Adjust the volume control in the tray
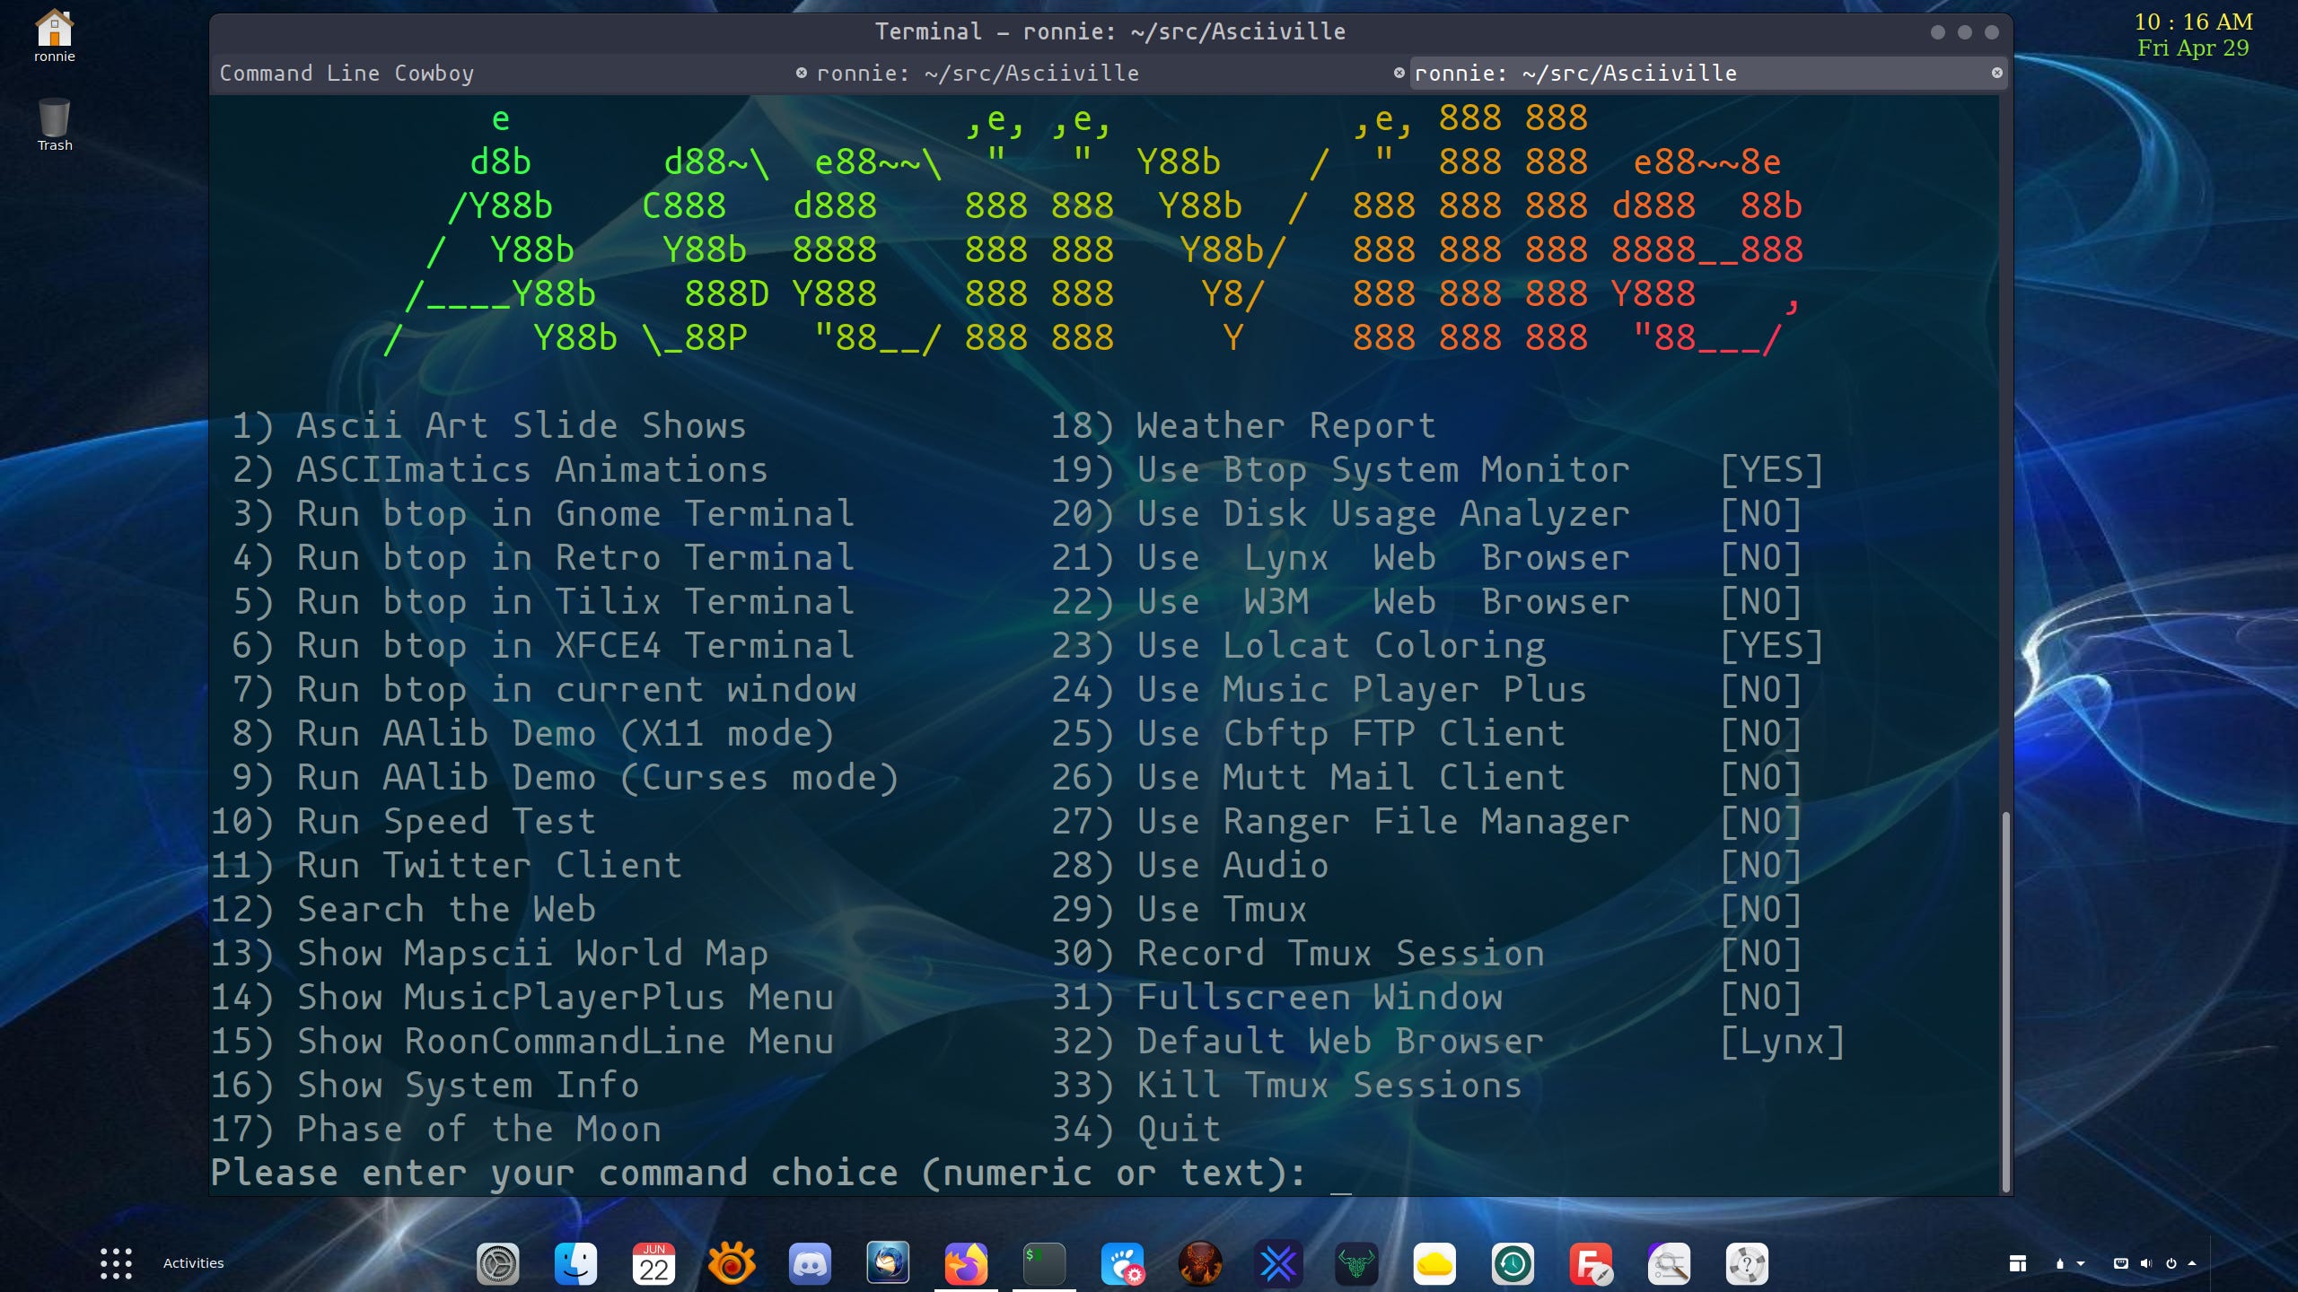The width and height of the screenshot is (2298, 1292). (x=2146, y=1263)
